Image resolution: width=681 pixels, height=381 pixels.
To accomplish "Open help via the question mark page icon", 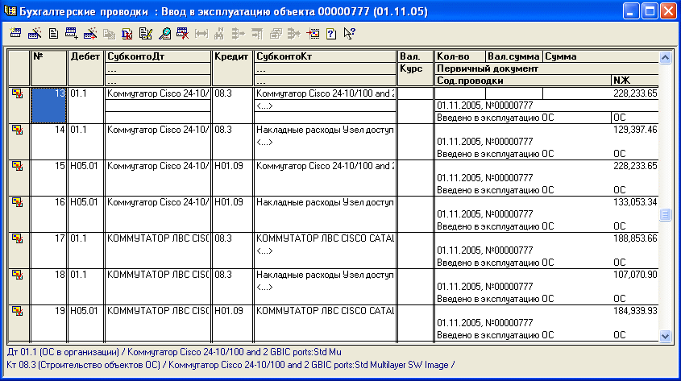I will [x=330, y=34].
